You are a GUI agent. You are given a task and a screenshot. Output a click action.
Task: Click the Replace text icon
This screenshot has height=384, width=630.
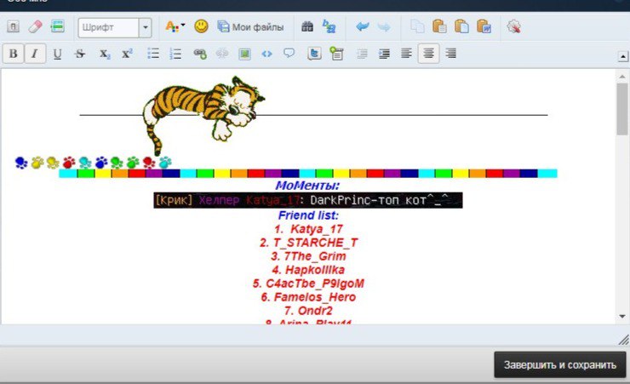pos(329,27)
